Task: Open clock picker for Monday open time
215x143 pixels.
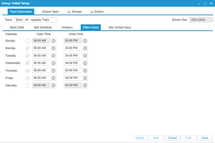Action: coord(53,48)
